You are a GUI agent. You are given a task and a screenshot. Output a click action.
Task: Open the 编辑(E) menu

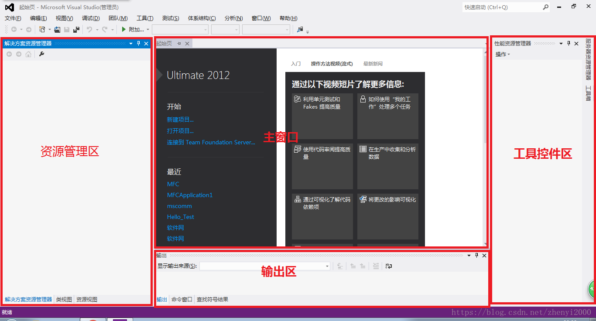[38, 18]
